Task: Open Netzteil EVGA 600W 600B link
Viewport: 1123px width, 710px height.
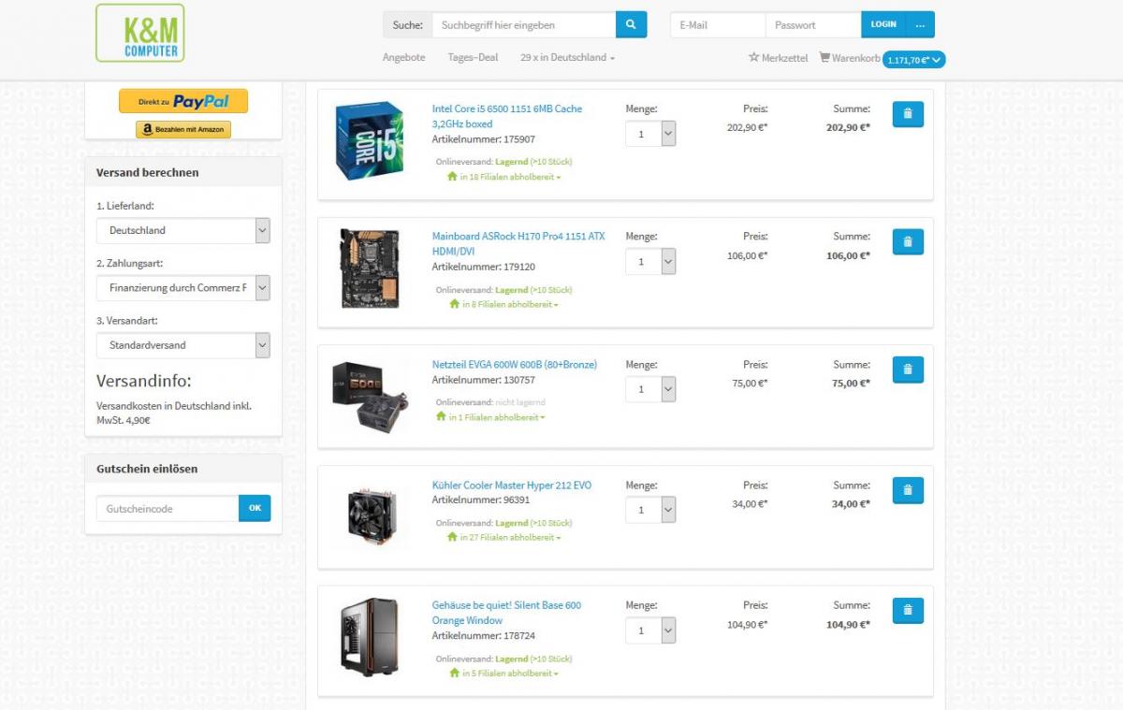Action: pos(515,365)
